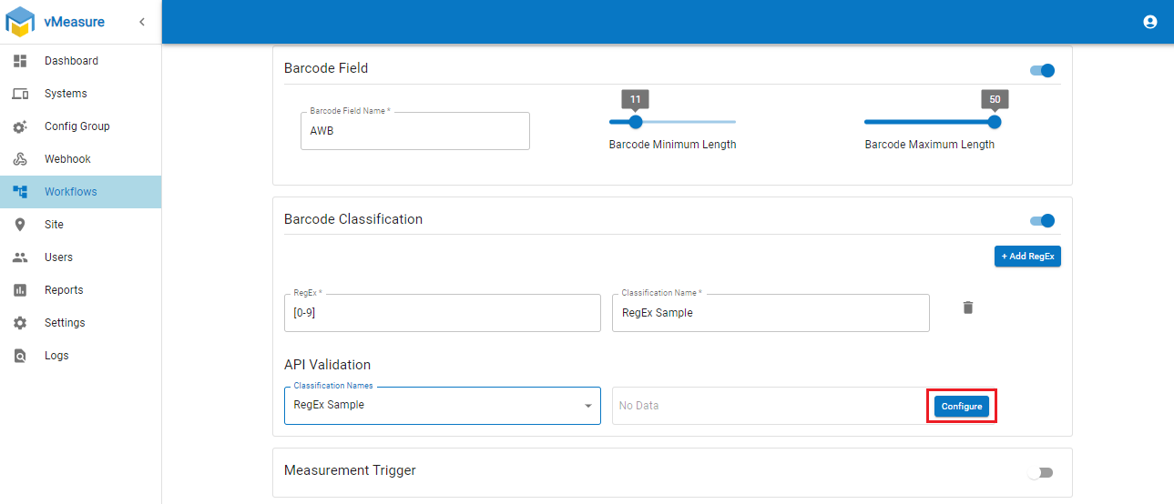Click the Webhook icon in sidebar
Viewport: 1174px width, 504px height.
click(20, 159)
